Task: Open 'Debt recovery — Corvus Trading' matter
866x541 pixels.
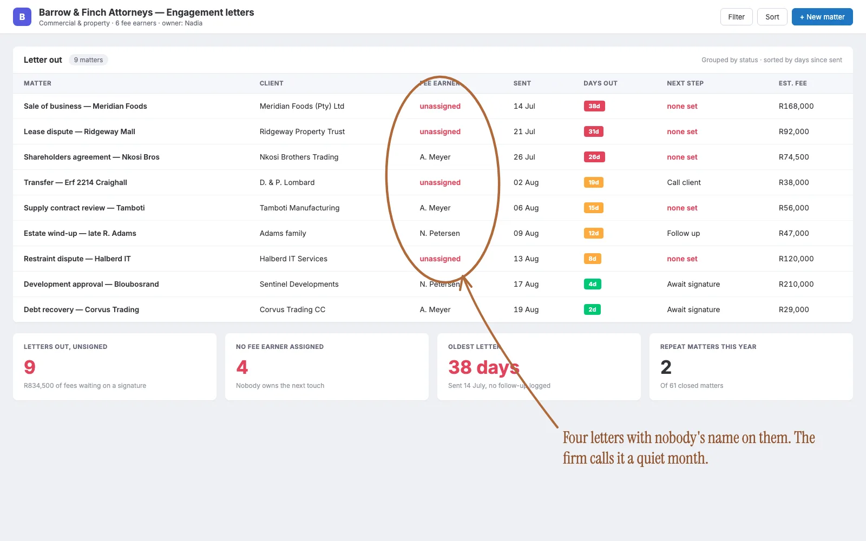Action: (81, 309)
